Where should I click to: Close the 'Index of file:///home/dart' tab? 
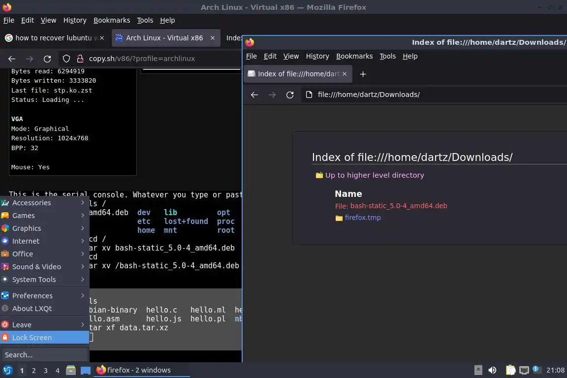pos(345,74)
